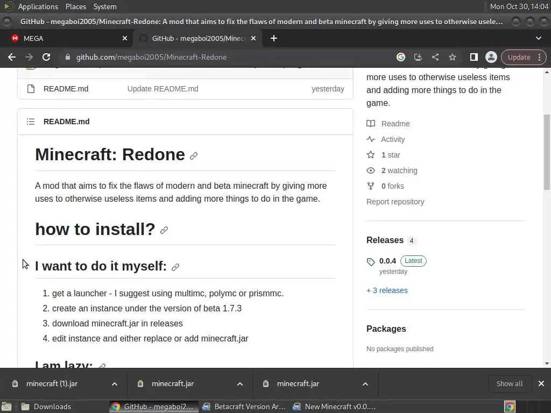
Task: Bookmark this page with the star
Action: pos(452,57)
